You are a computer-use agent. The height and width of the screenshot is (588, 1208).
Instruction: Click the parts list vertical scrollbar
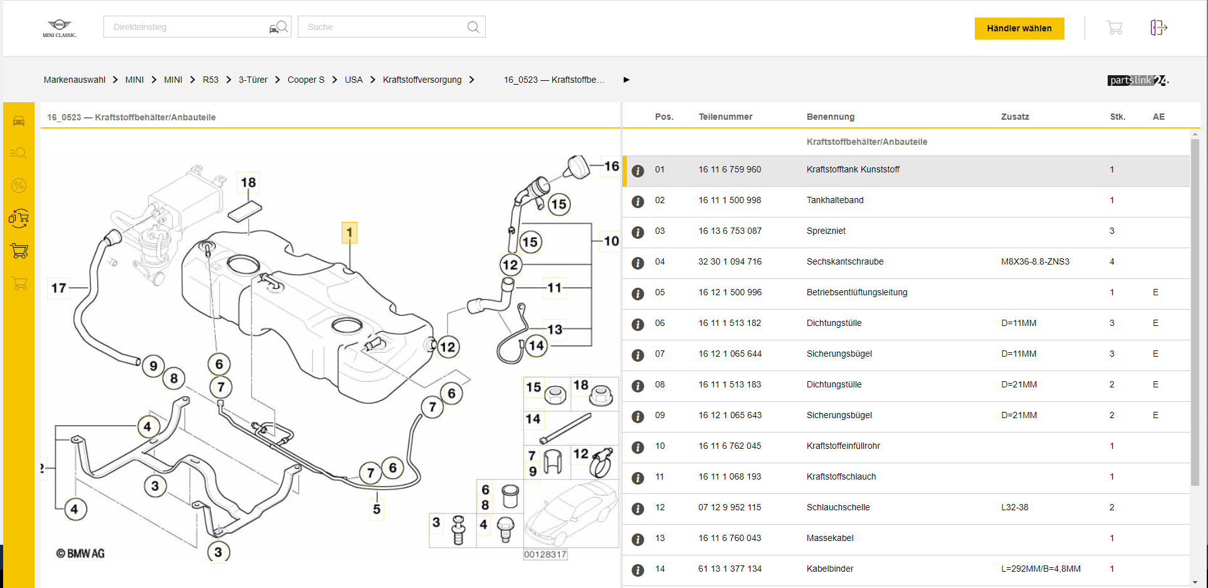1195,313
